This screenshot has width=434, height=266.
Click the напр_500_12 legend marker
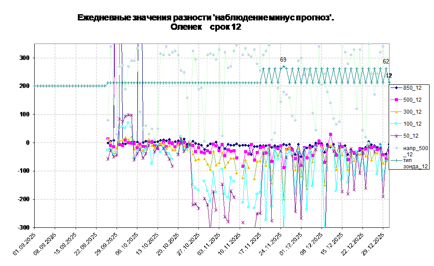pyautogui.click(x=396, y=148)
